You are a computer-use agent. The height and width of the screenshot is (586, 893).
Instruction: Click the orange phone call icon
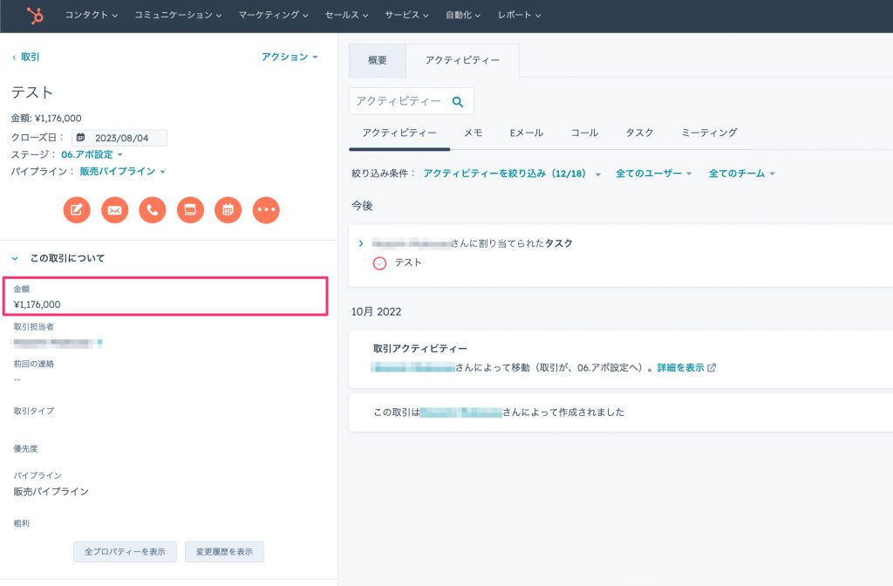click(152, 210)
